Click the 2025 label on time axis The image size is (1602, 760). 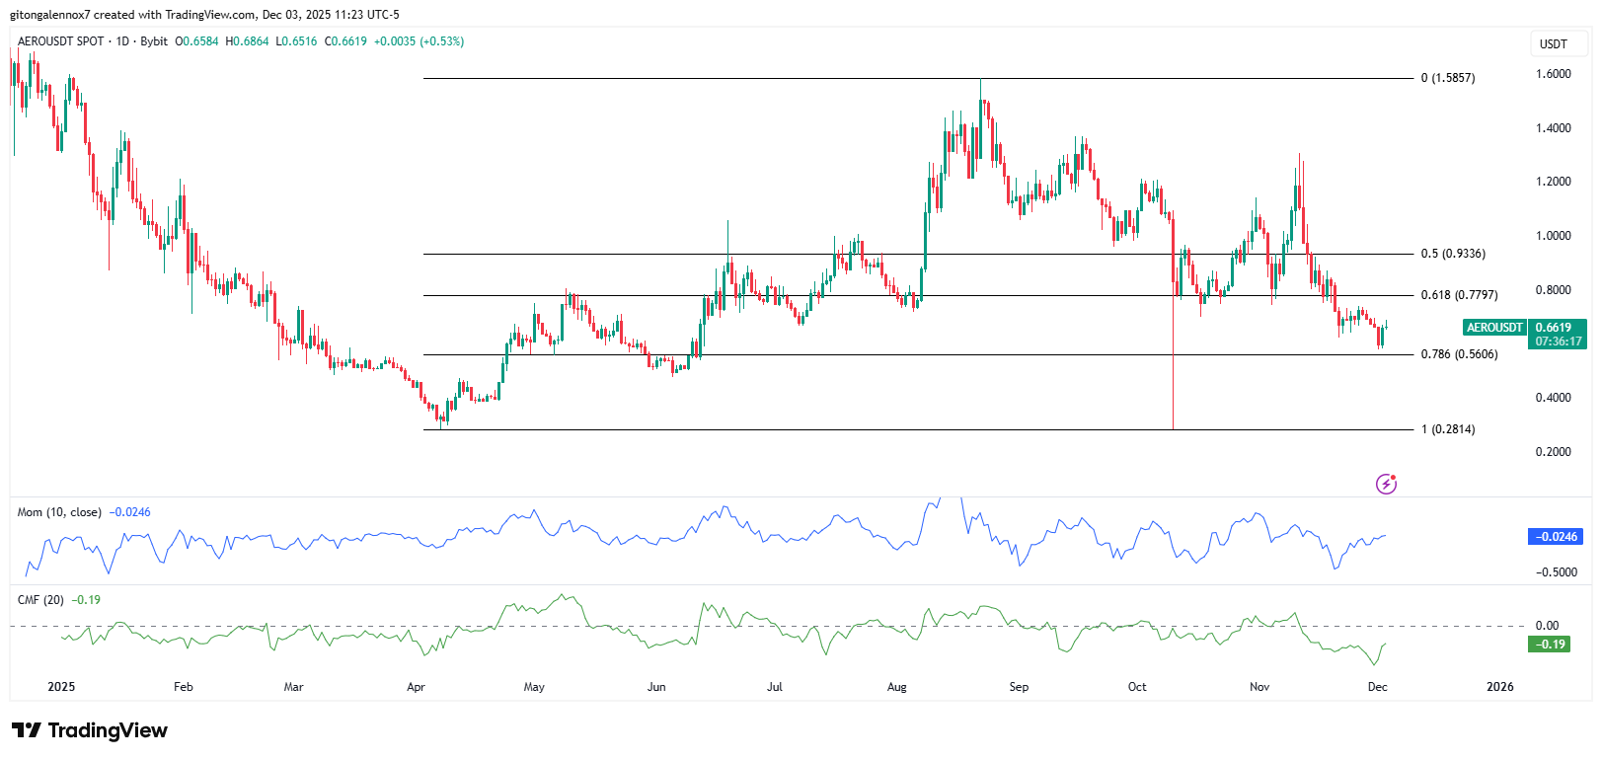coord(61,687)
